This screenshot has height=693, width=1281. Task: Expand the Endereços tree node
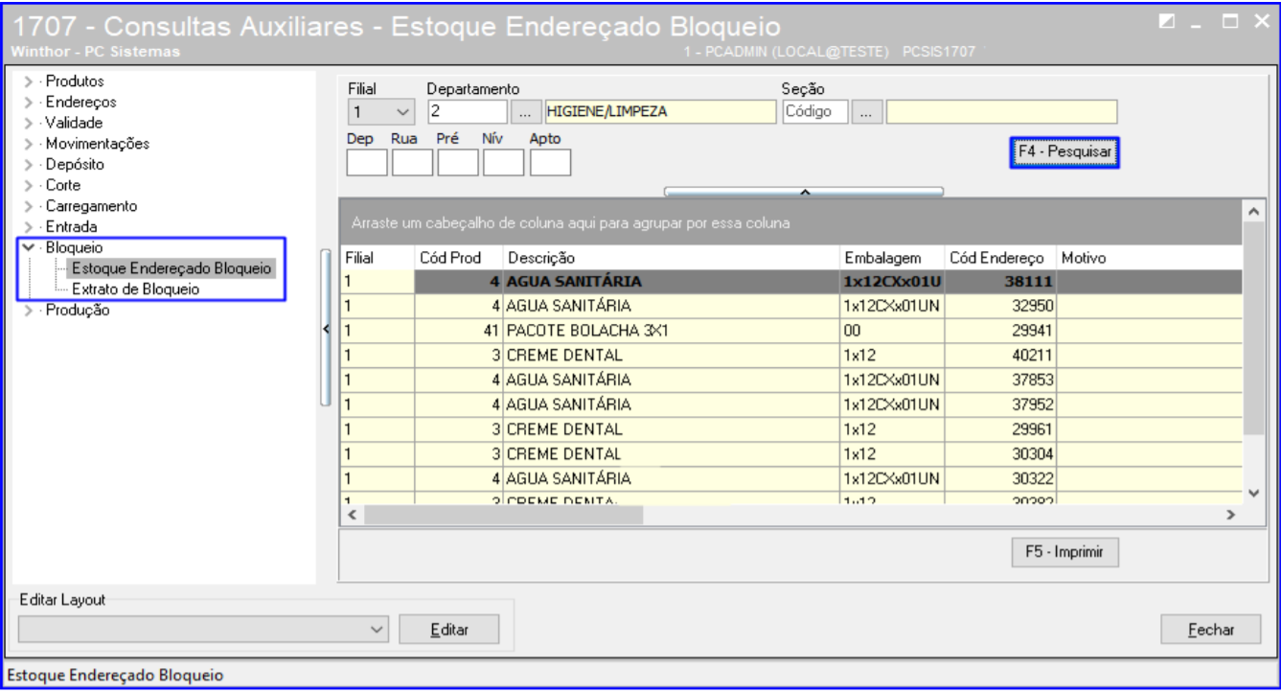(x=26, y=103)
